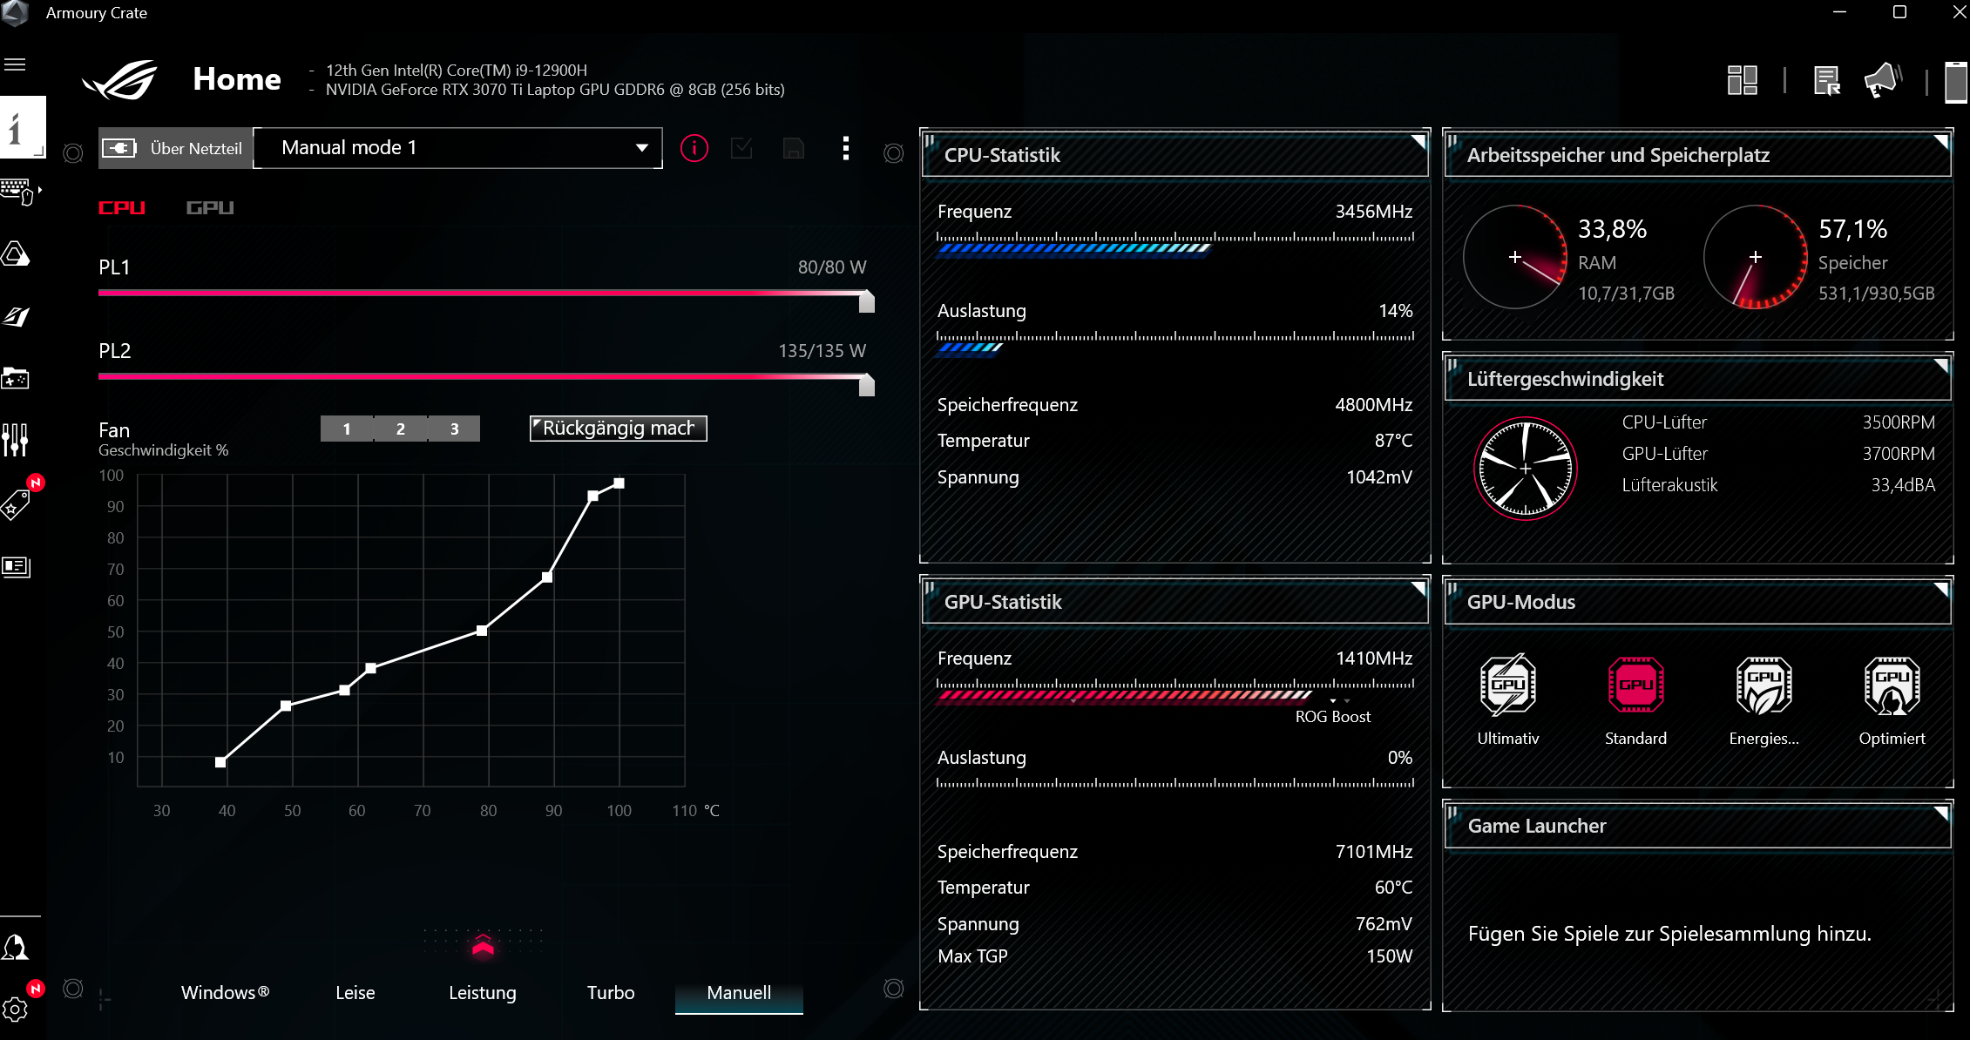Click the fan curve point at 80°C
This screenshot has height=1040, width=1970.
tap(482, 631)
